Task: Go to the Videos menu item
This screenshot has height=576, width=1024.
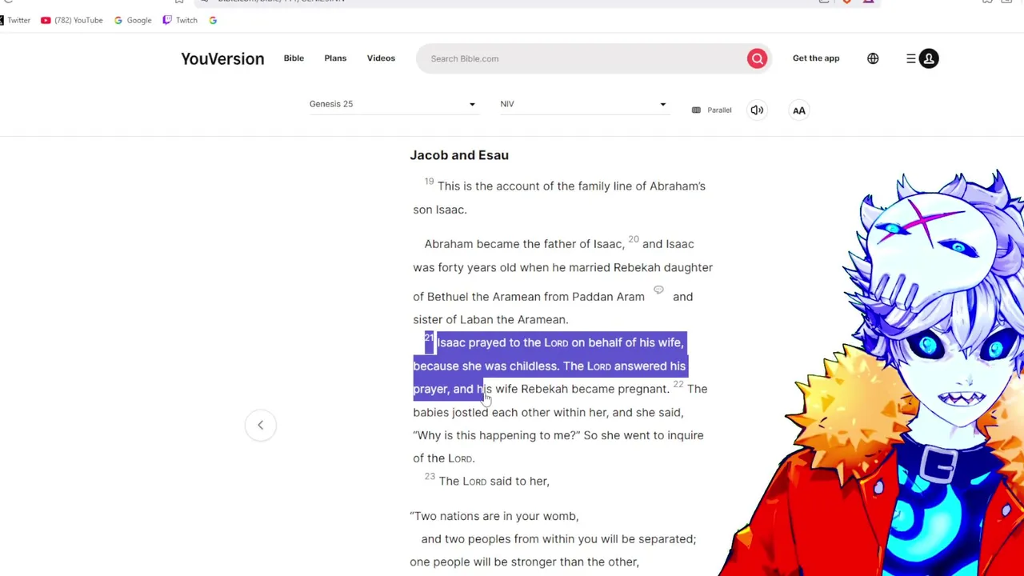Action: pyautogui.click(x=381, y=58)
